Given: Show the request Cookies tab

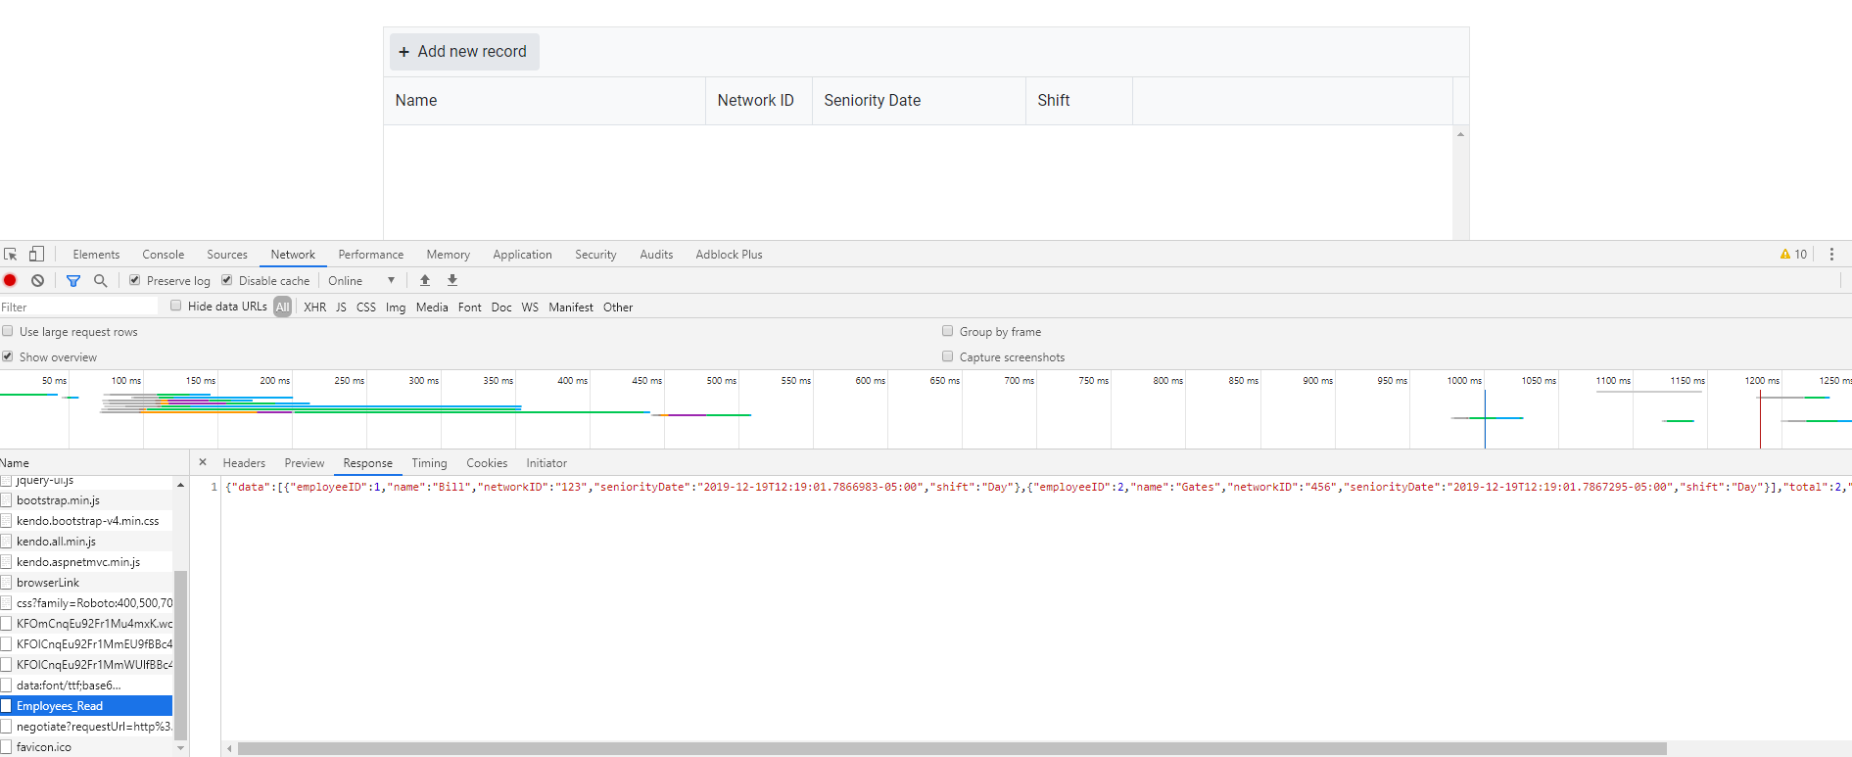Looking at the screenshot, I should pyautogui.click(x=487, y=463).
